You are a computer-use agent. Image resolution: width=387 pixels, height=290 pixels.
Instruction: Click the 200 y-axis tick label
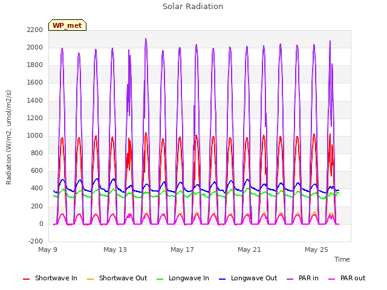point(37,206)
